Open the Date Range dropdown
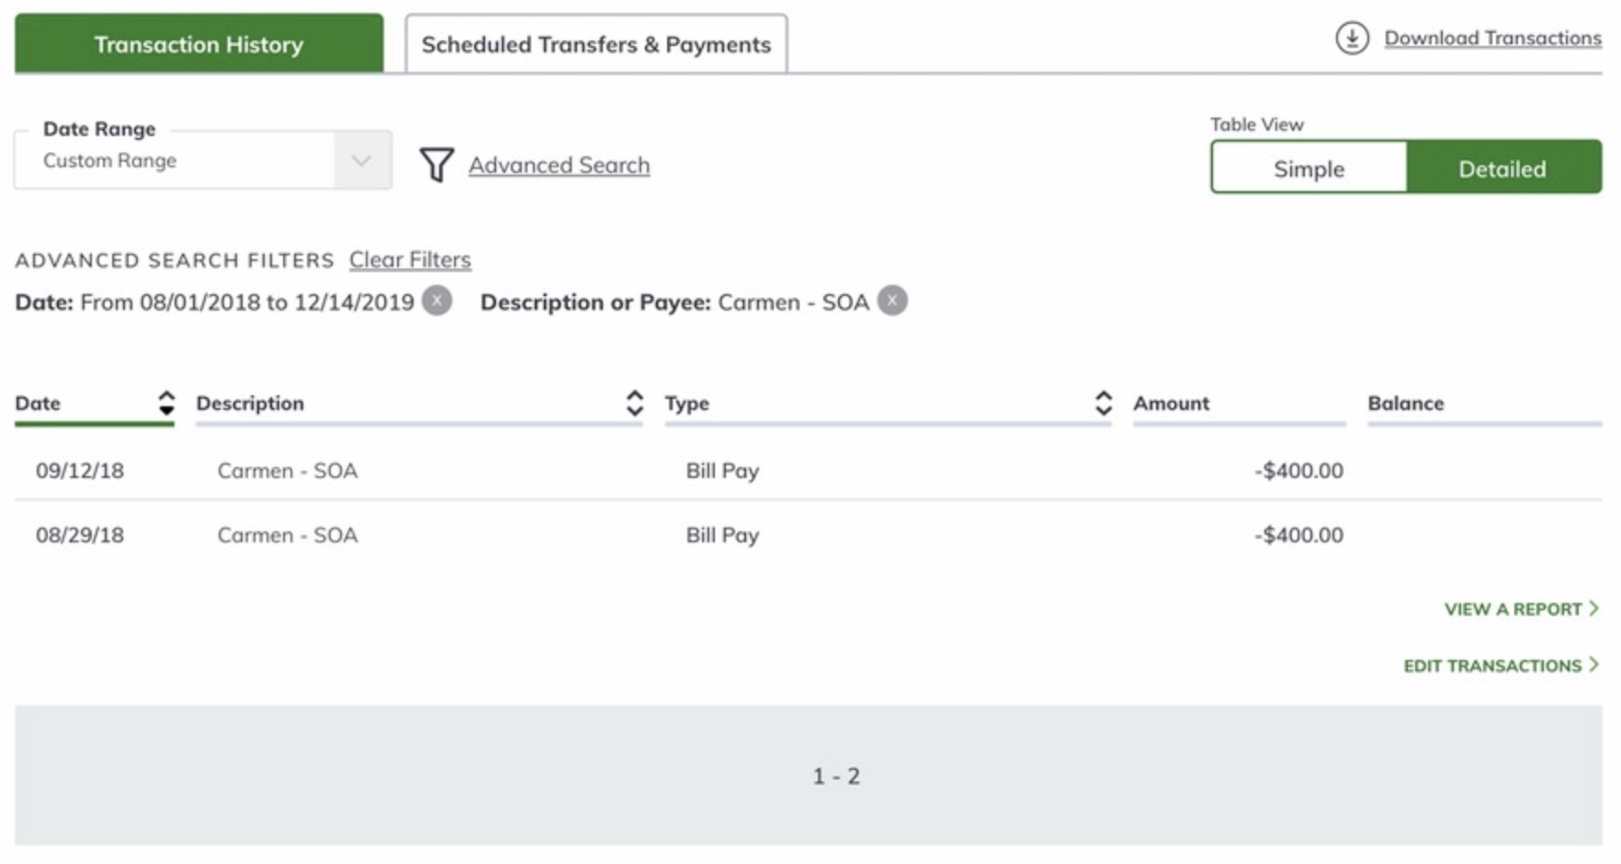Screen dimensions: 1621x864 click(361, 161)
